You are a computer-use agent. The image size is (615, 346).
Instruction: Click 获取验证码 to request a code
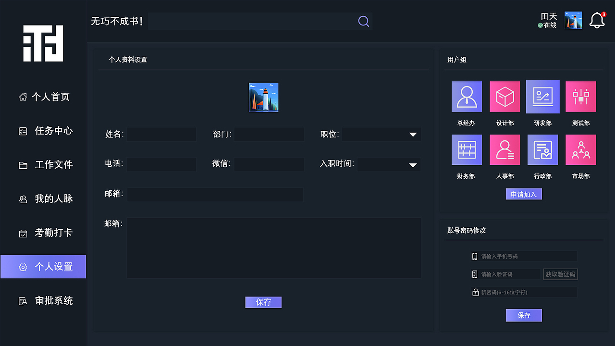click(560, 274)
